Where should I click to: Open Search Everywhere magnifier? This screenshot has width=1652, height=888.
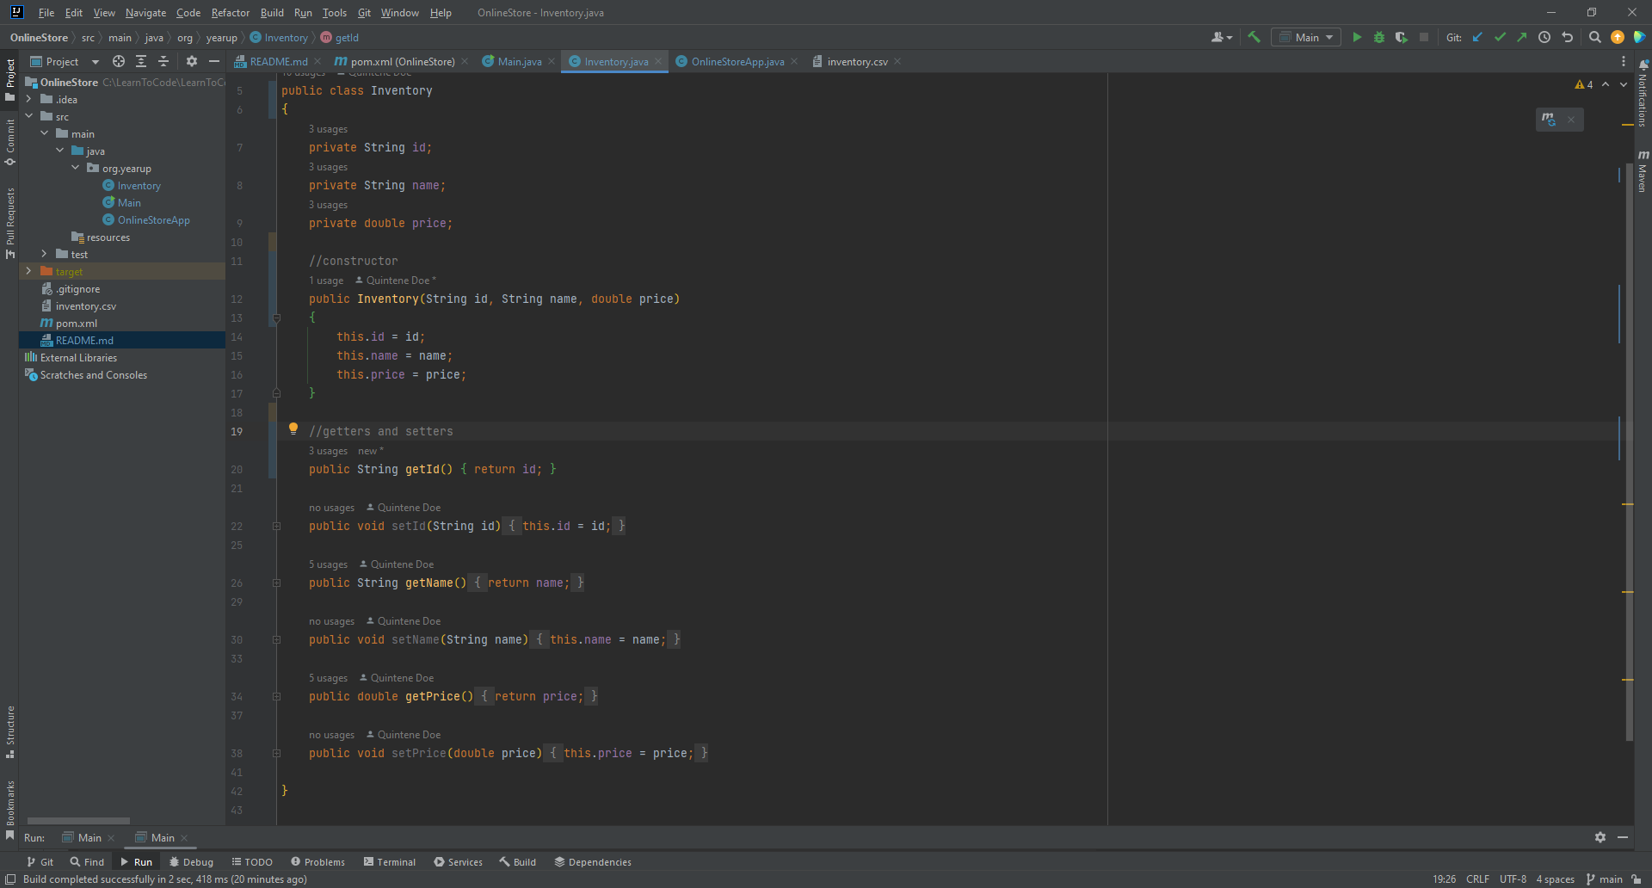(1594, 37)
